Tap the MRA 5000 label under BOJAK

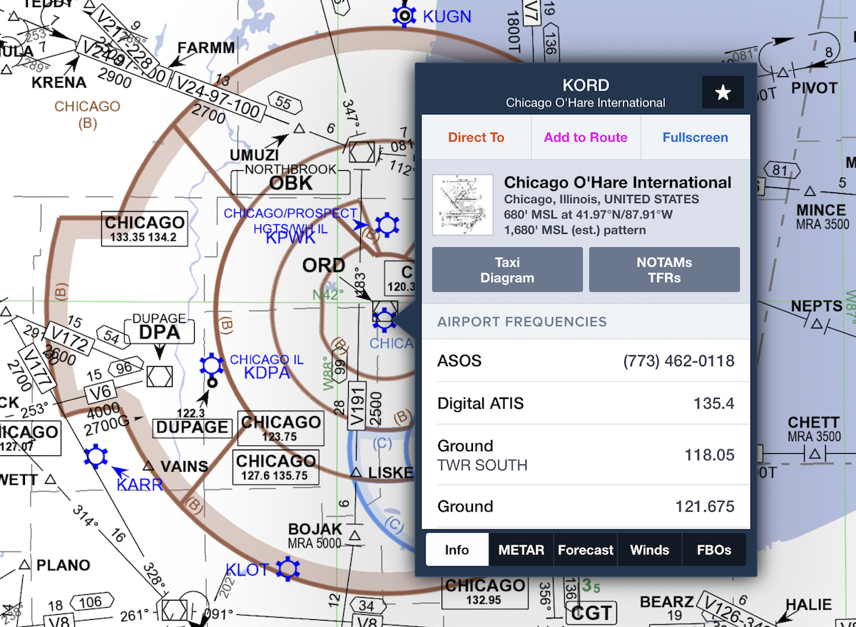pyautogui.click(x=316, y=544)
